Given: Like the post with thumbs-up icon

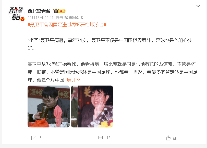Looking at the screenshot, I should point(168,138).
